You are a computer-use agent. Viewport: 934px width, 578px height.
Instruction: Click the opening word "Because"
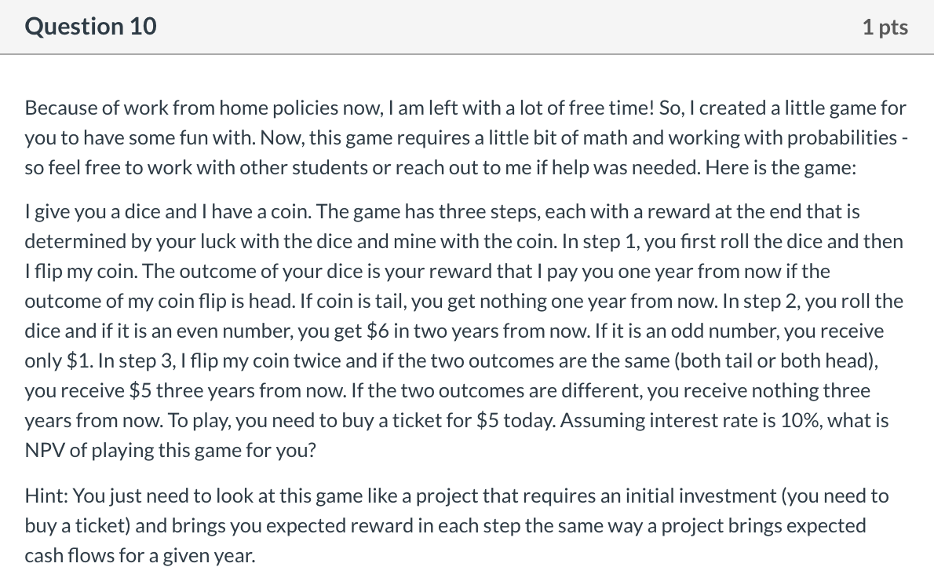coord(60,108)
